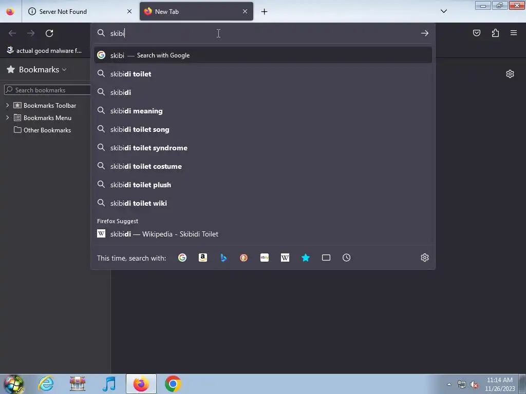Screen dimensions: 526x394
Task: Select suggestion skibidi toilet
Action: 263,74
